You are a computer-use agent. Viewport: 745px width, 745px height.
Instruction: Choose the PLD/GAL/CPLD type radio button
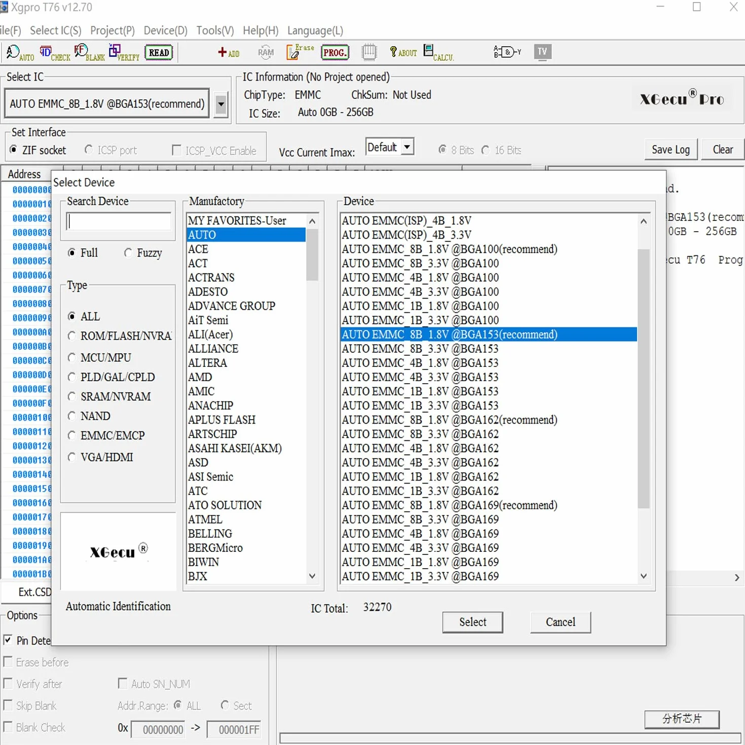[x=71, y=377]
